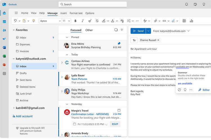Toggle the select-messages checkbox icon in list header
This screenshot has width=211, height=140.
click(116, 30)
